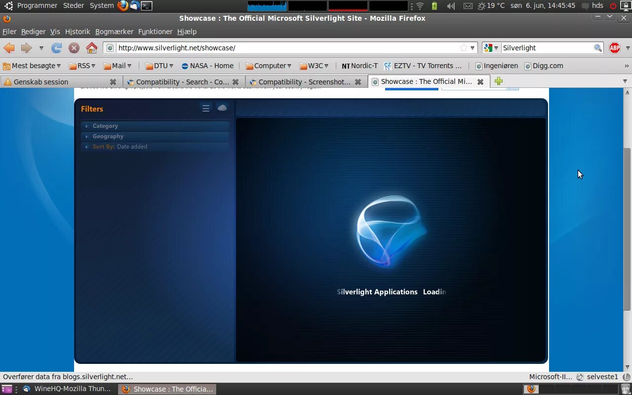Open the W3C bookmark folder
This screenshot has height=395, width=632.
tap(314, 66)
